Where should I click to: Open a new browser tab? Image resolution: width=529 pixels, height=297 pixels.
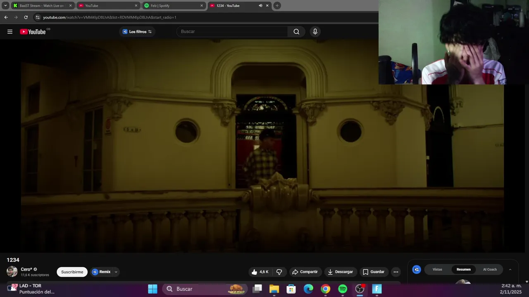click(277, 6)
